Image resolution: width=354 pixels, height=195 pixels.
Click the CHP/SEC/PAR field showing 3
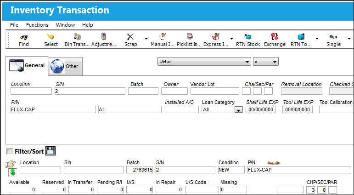point(311,190)
